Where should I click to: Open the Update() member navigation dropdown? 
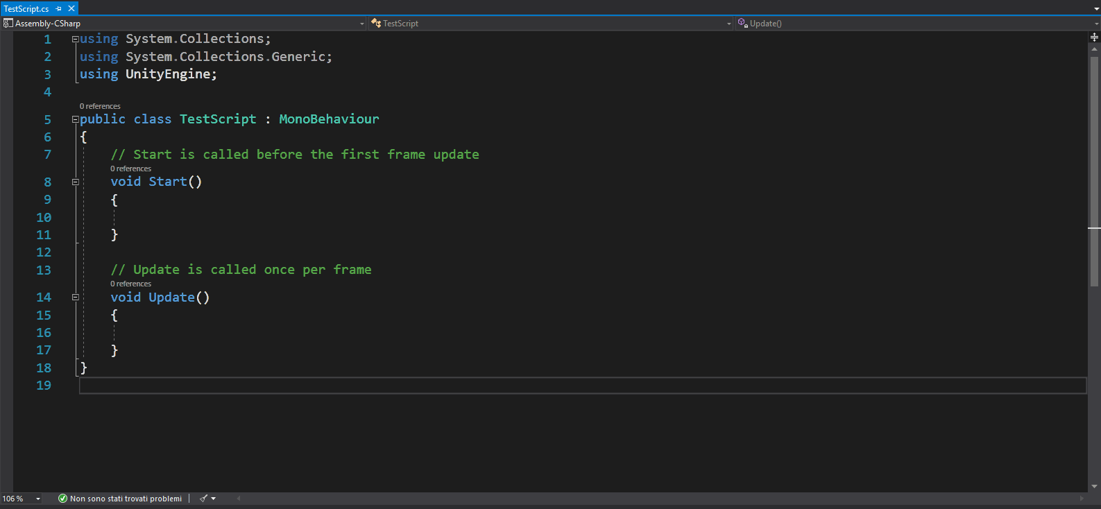pyautogui.click(x=1096, y=24)
